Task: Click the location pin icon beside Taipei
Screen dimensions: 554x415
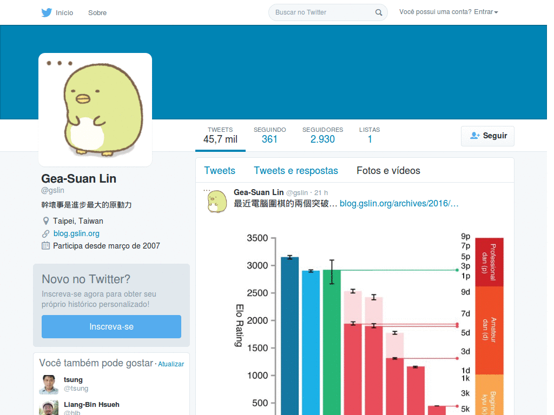Action: click(x=45, y=221)
